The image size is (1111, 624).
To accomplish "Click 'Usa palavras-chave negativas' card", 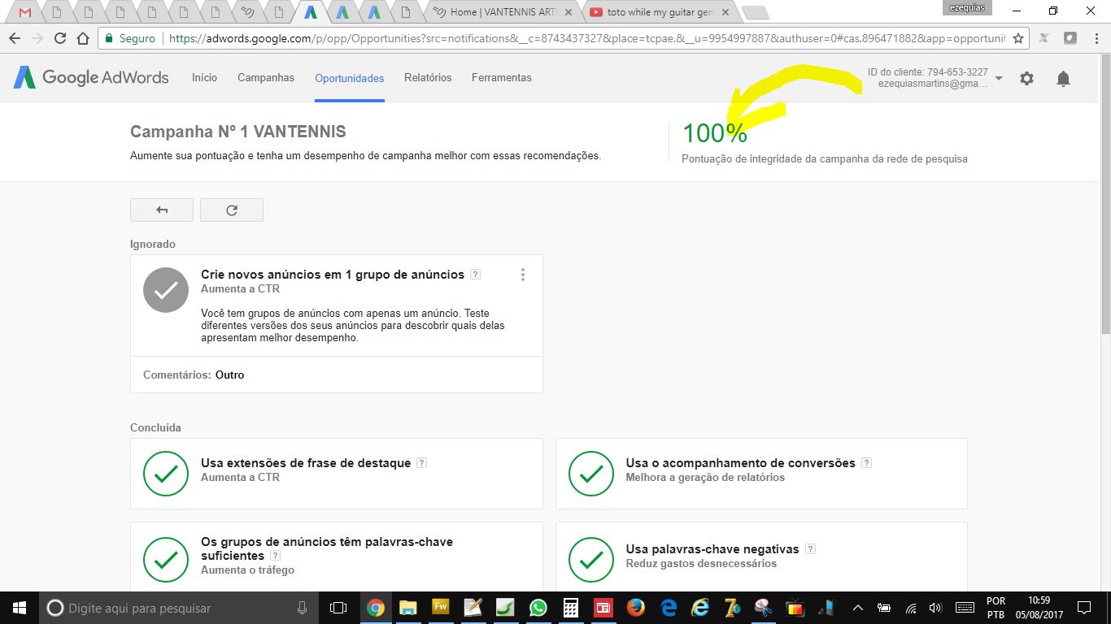I will click(x=761, y=557).
